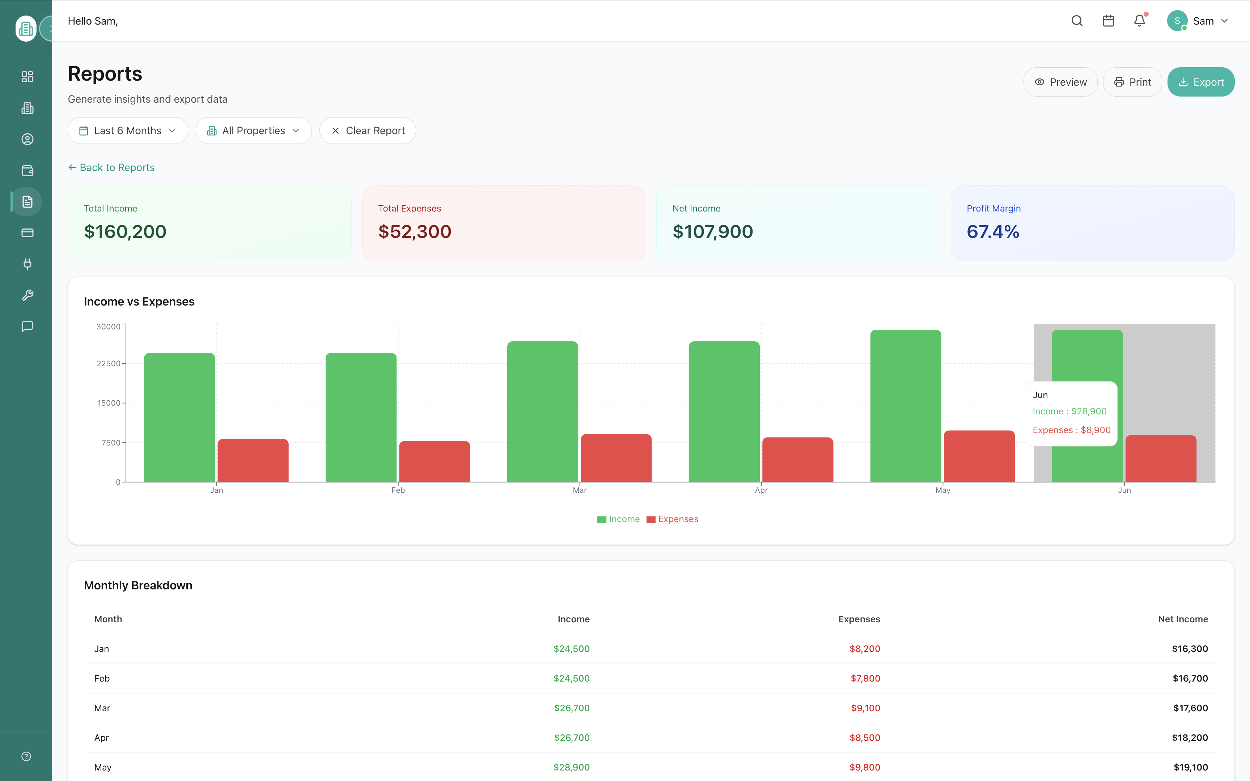Click the wallet icon in the sidebar

pyautogui.click(x=26, y=170)
